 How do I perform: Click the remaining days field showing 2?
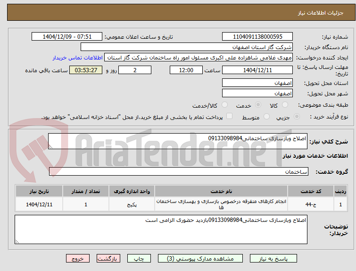coord(135,70)
